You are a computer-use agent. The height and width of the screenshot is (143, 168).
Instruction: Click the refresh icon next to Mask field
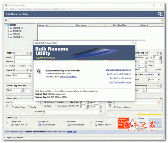[x=41, y=102]
